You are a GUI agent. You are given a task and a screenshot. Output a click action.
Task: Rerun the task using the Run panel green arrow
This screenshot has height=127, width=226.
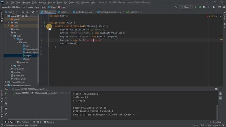click(x=6, y=93)
